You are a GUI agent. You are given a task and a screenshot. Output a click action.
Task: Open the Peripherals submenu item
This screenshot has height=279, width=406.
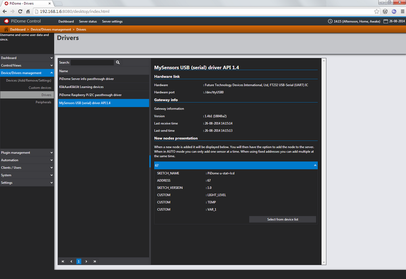point(43,102)
